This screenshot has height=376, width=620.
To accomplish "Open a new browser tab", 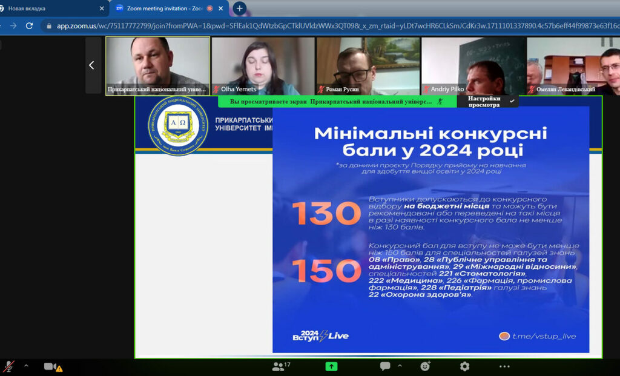I will tap(240, 8).
